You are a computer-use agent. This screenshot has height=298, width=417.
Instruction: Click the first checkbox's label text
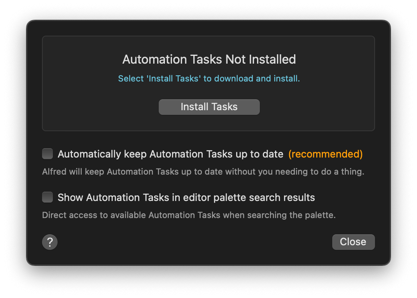pos(170,154)
